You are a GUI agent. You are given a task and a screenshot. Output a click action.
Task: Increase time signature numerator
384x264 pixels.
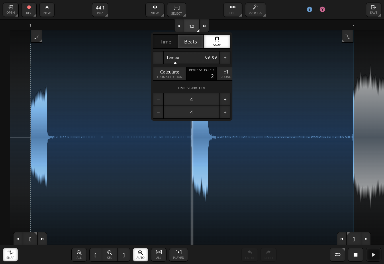pos(225,99)
